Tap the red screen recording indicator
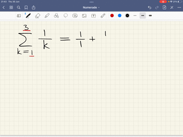 click(163, 2)
